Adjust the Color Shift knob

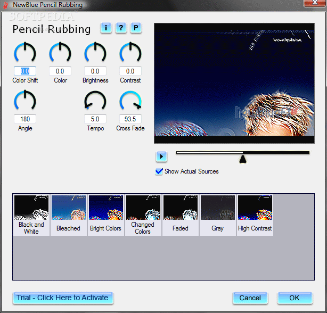(x=25, y=53)
